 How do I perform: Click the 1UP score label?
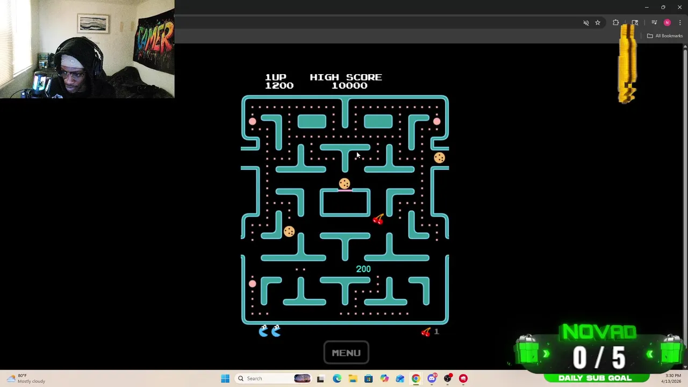click(276, 77)
